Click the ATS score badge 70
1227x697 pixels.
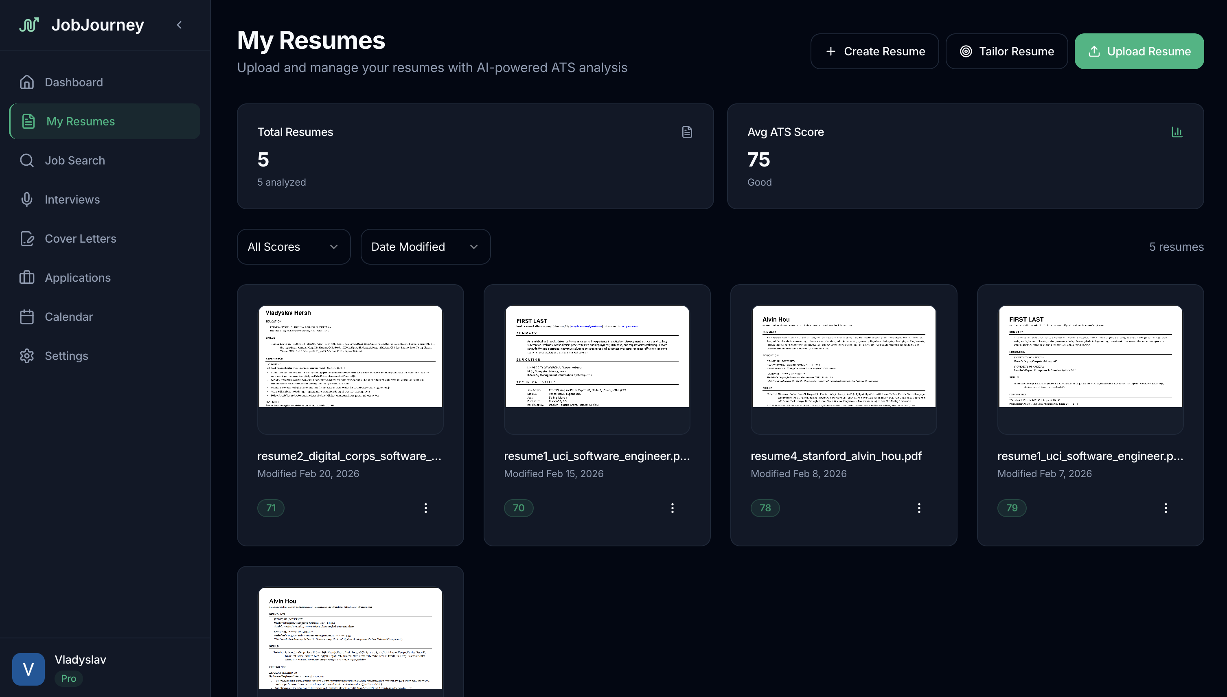coord(518,508)
